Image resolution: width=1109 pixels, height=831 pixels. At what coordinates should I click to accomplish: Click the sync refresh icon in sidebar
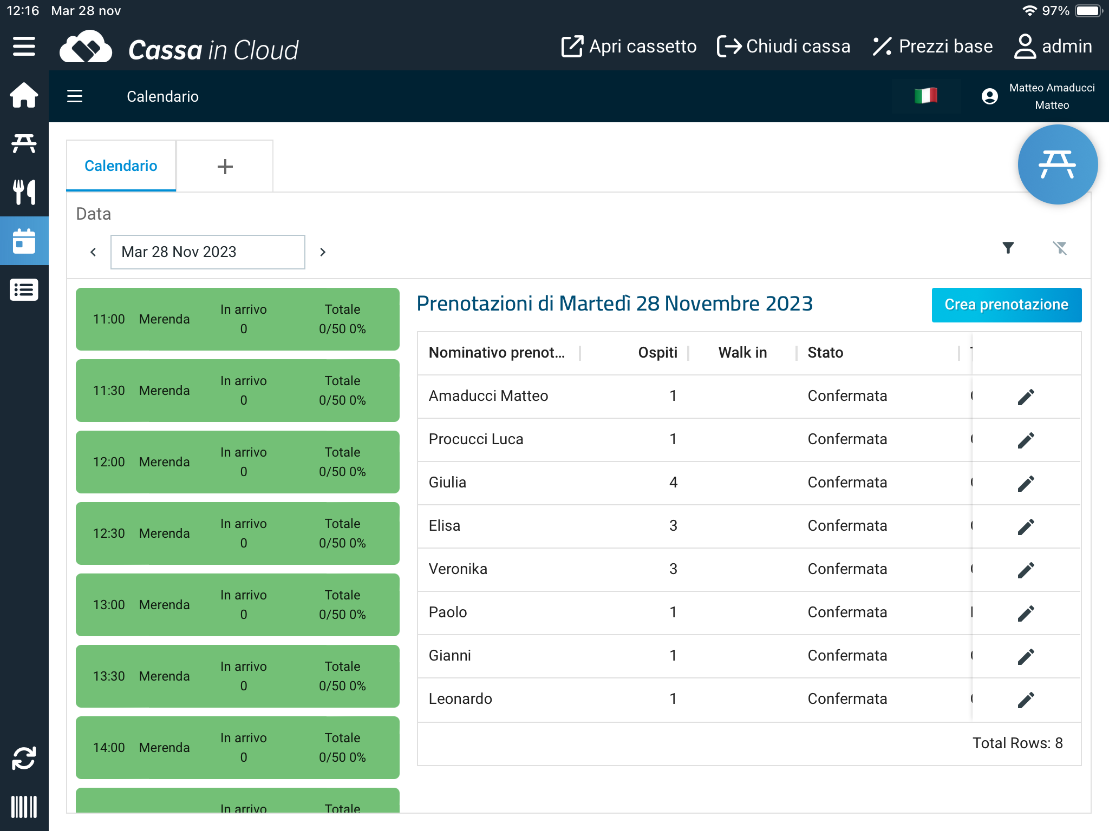(x=24, y=758)
